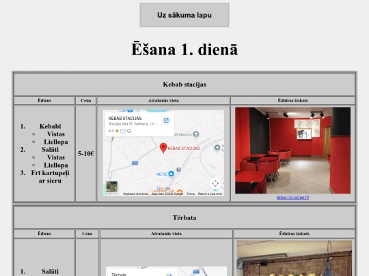This screenshot has width=369, height=276.
Task: Open Kebab Stacijas map in larger view icon
Action: [166, 120]
